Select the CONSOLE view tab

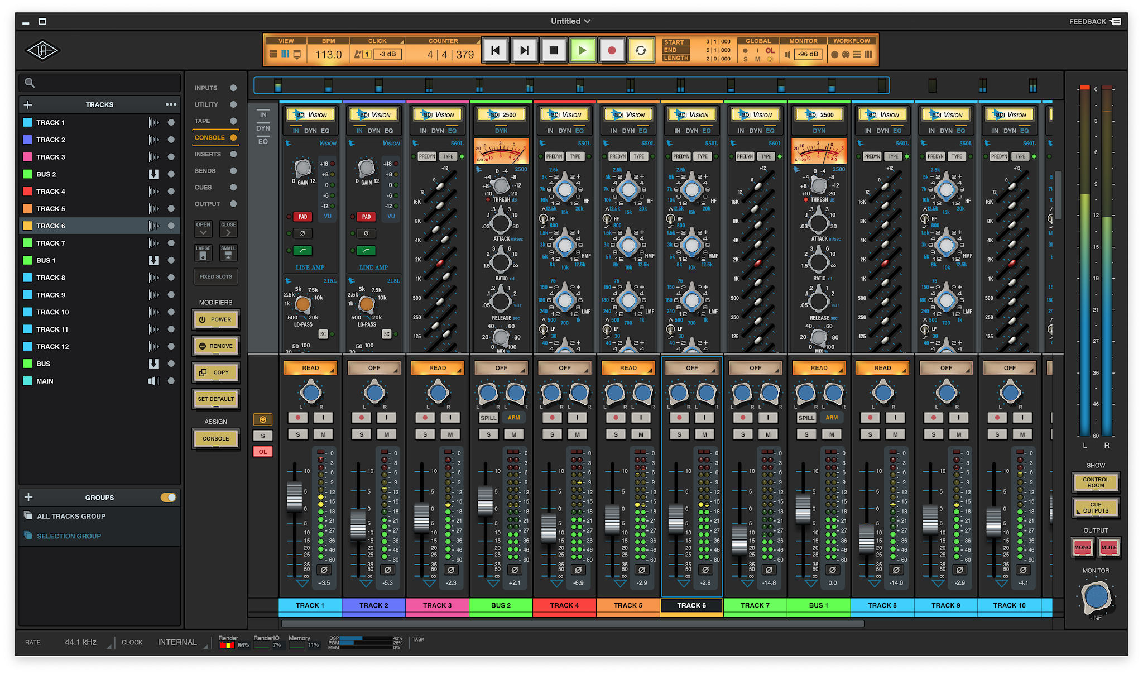pos(215,137)
